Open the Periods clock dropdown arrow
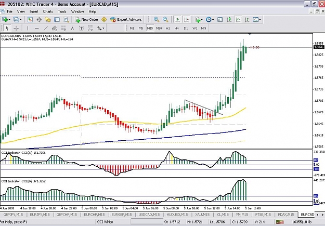325x226 pixels. click(x=213, y=20)
